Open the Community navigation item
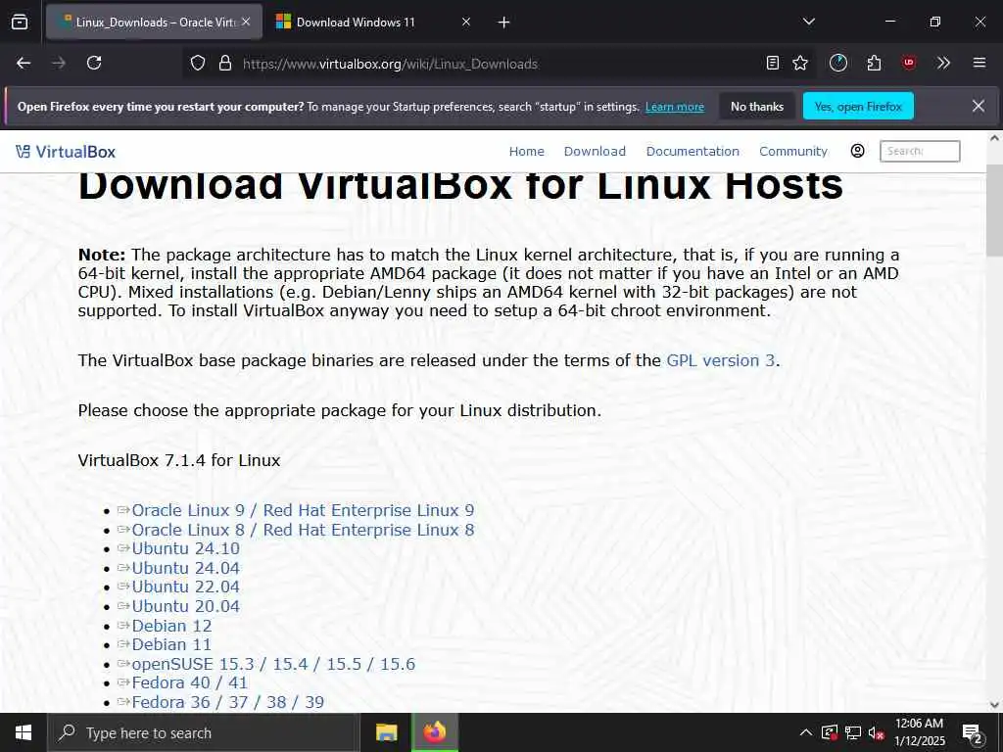This screenshot has height=752, width=1003. click(793, 152)
